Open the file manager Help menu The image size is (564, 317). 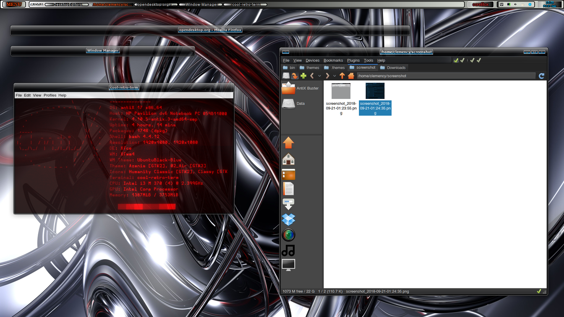coord(381,60)
